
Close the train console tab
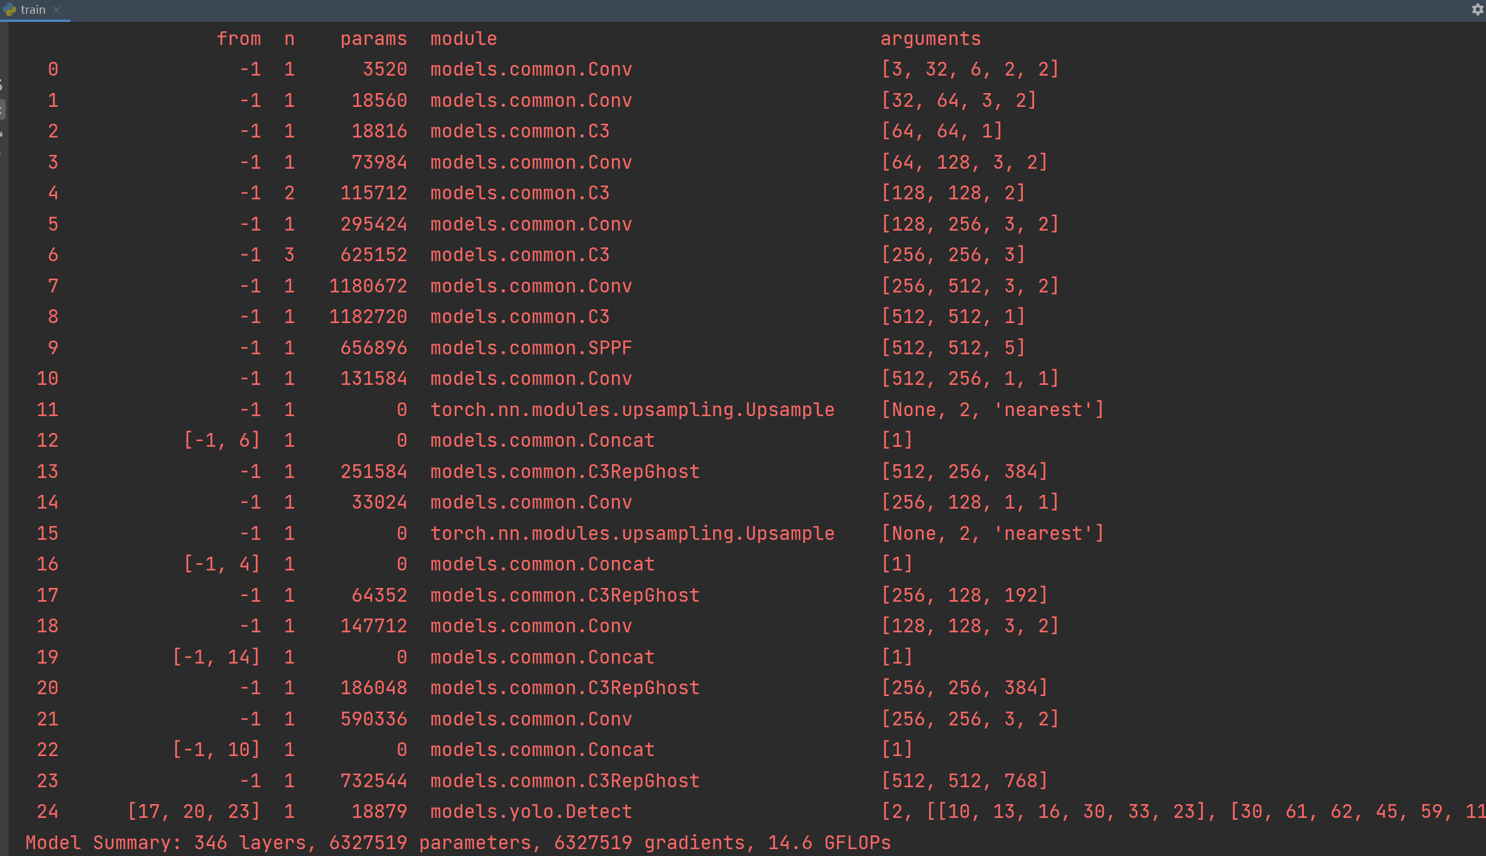click(x=56, y=10)
